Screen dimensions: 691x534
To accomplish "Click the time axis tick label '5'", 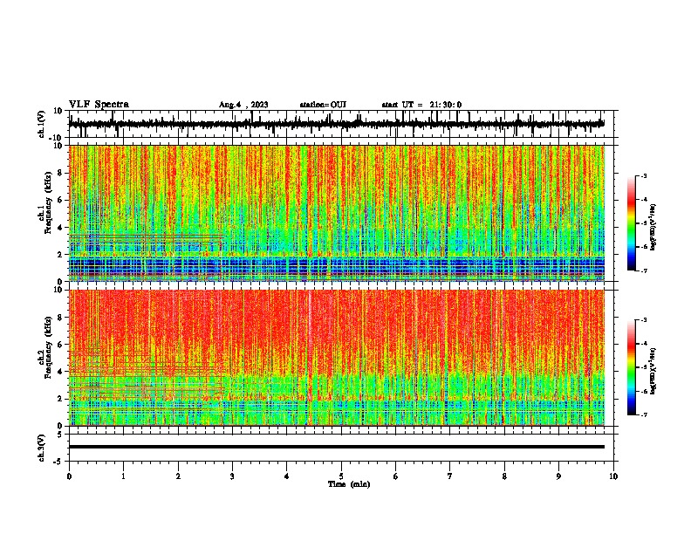I will click(x=341, y=476).
